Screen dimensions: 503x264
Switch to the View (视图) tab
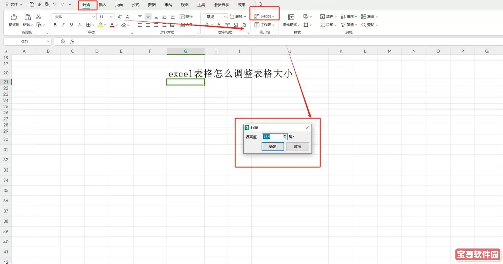point(185,5)
